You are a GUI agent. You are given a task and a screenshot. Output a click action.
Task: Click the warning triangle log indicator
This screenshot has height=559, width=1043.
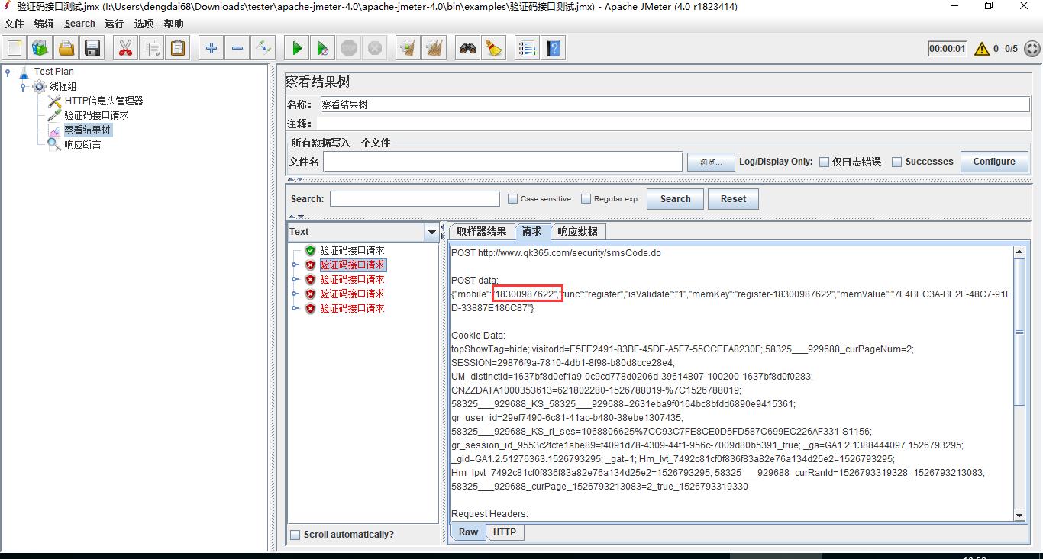(x=981, y=48)
